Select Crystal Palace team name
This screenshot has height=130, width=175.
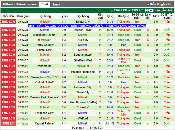pyautogui.click(x=45, y=123)
